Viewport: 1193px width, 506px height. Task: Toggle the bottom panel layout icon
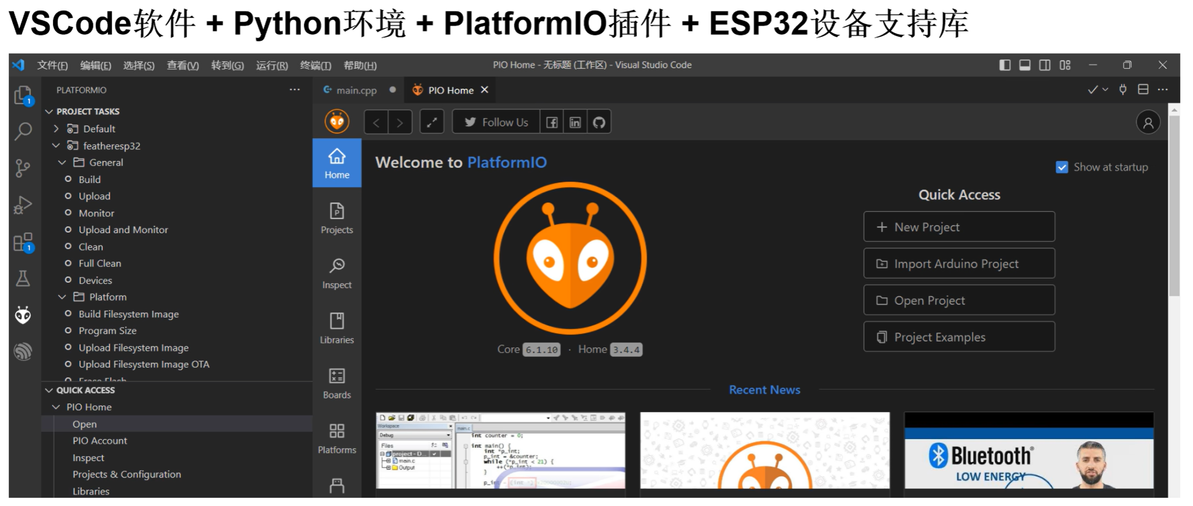(1024, 65)
